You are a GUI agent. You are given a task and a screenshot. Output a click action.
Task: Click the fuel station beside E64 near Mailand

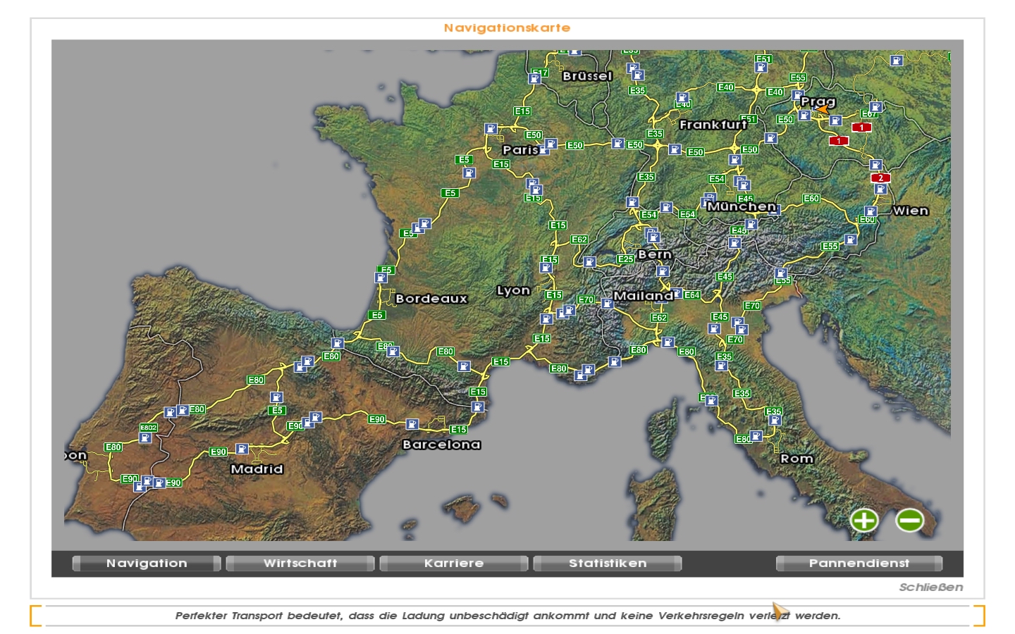[677, 293]
